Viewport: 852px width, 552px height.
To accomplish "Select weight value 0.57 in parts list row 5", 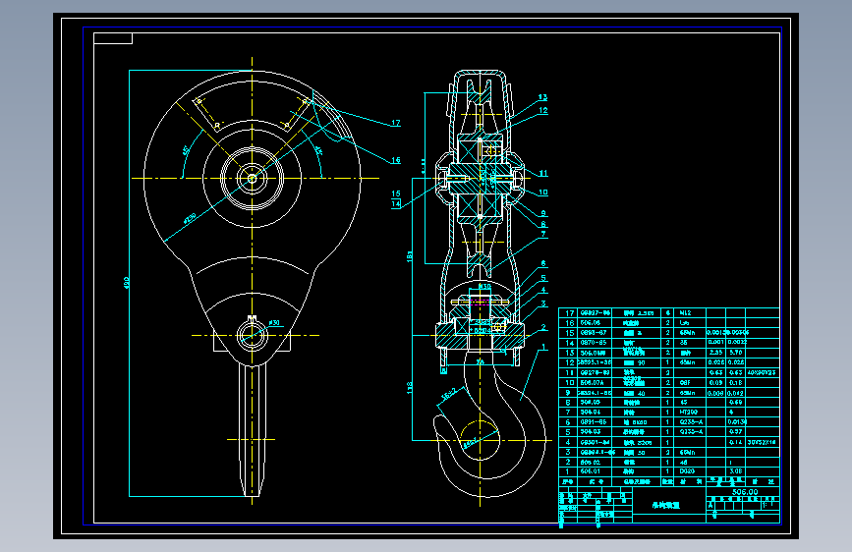I will pos(735,432).
